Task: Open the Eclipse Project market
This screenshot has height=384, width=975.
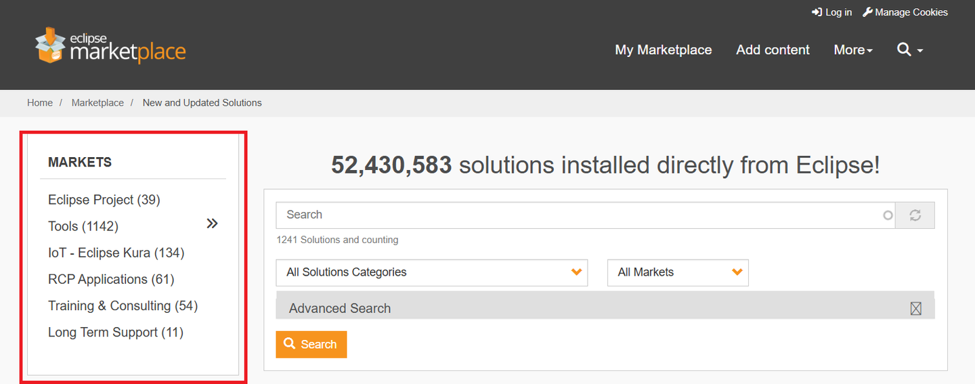Action: pyautogui.click(x=104, y=200)
